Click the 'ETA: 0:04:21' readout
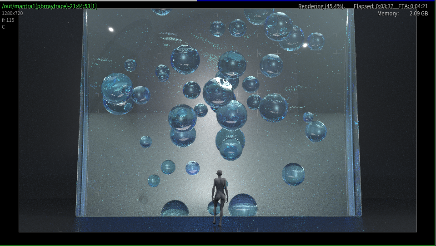This screenshot has height=246, width=436. 413,6
